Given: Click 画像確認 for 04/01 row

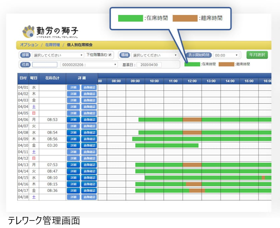Looking at the screenshot, I should 89,87.
